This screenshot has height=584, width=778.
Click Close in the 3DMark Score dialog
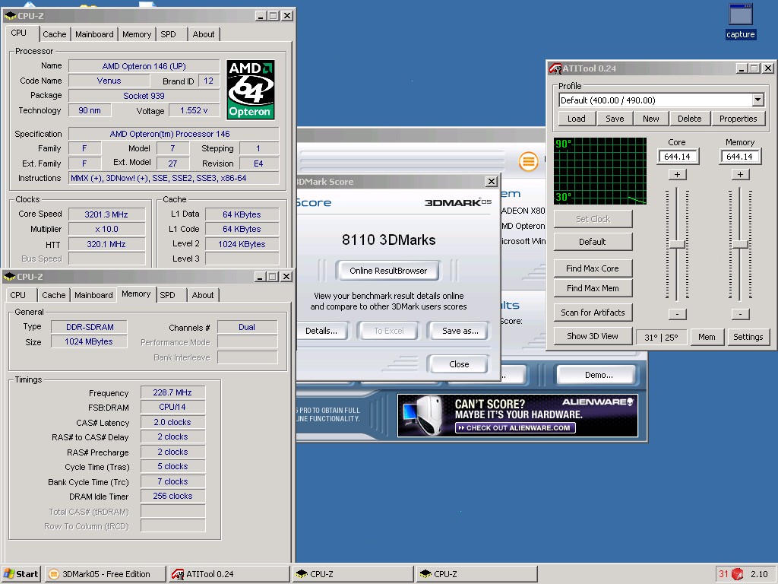pyautogui.click(x=458, y=364)
